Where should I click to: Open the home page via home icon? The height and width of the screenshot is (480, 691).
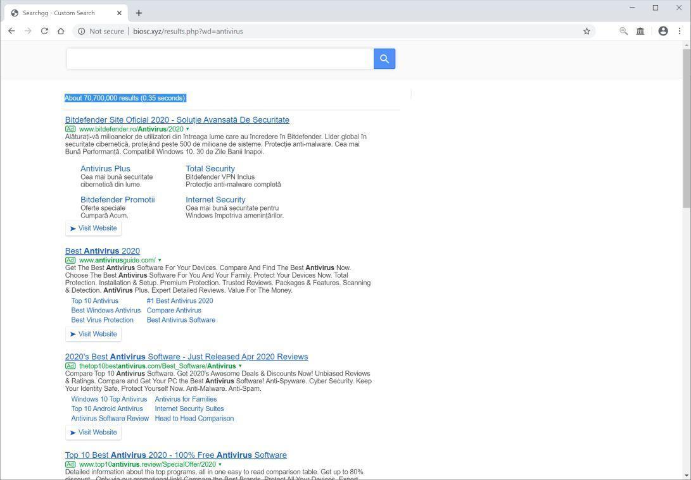coord(61,30)
